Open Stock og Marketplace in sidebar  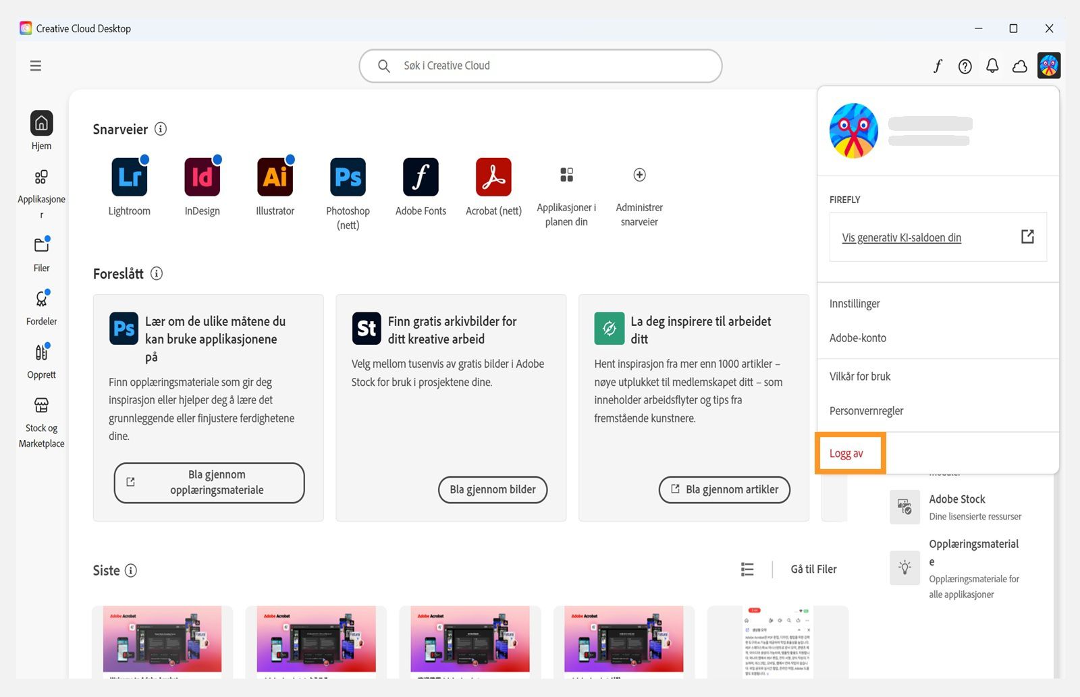[41, 422]
